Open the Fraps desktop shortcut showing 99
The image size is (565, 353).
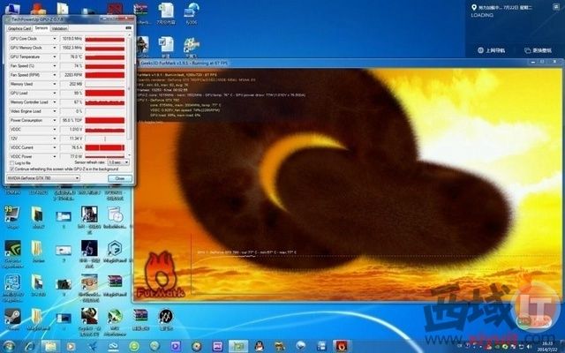pos(12,214)
